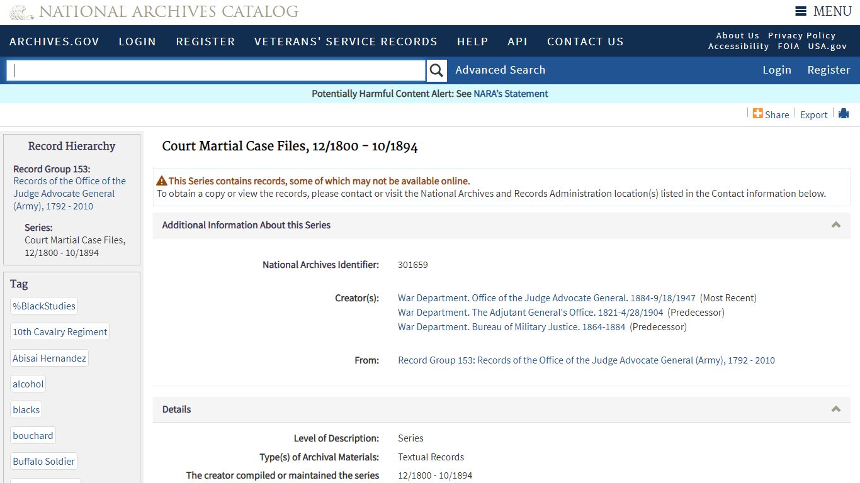Open Record Group 153 link in Record Hierarchy
The image size is (860, 483).
(69, 194)
